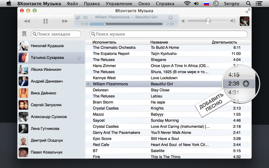Image resolution: width=269 pixels, height=168 pixels.
Task: Open Spotlight search magnifier
Action: click(x=248, y=3)
